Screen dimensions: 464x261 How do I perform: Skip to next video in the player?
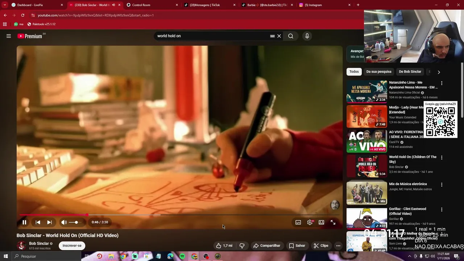[x=49, y=222]
